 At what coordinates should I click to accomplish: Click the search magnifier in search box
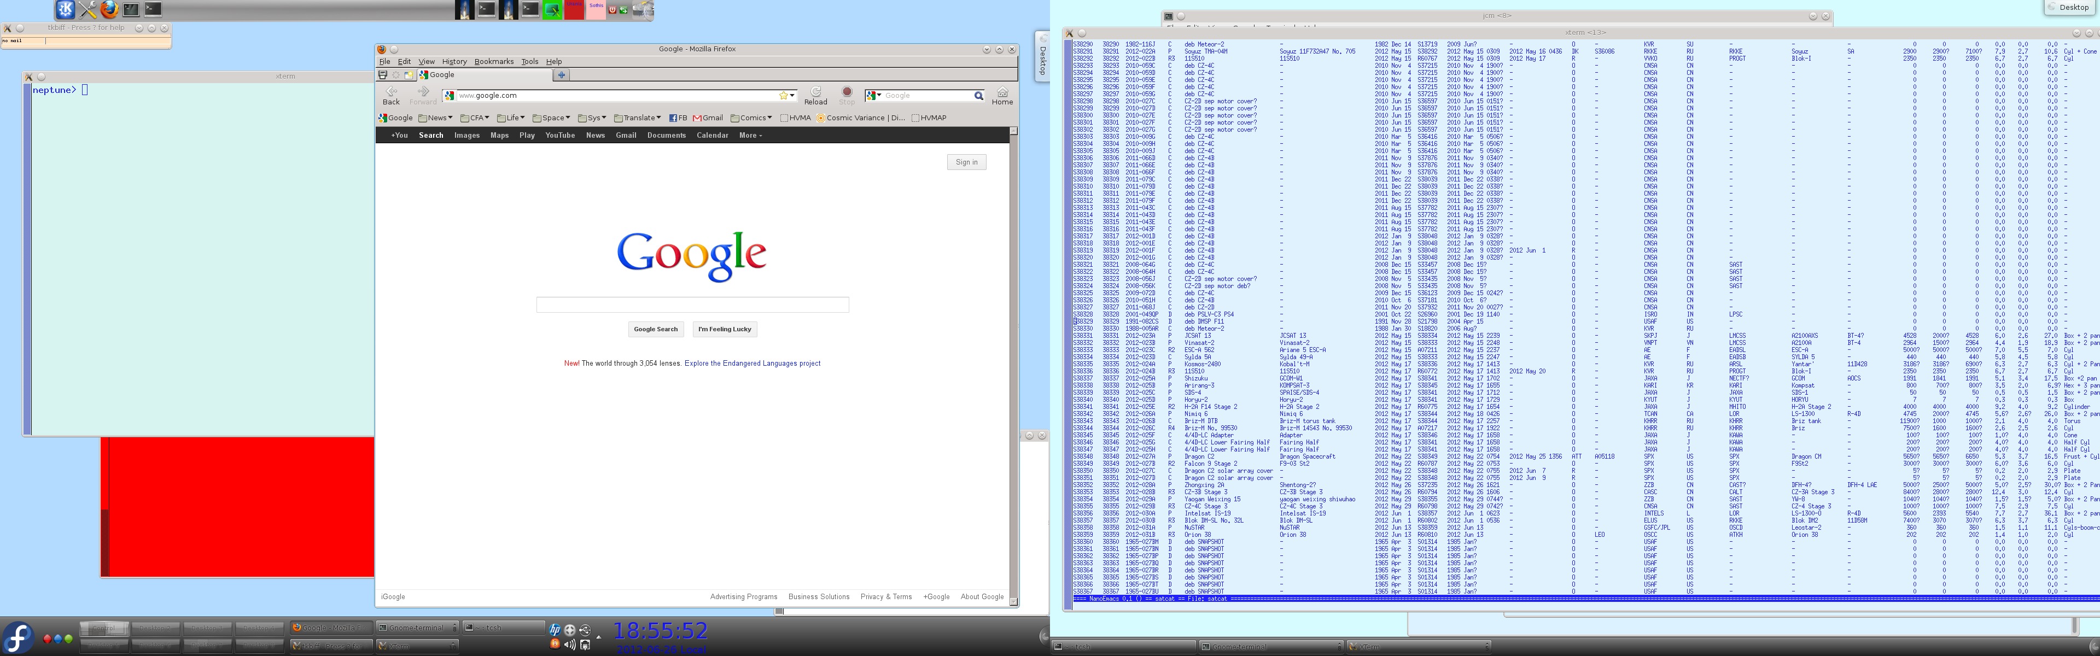[x=978, y=96]
